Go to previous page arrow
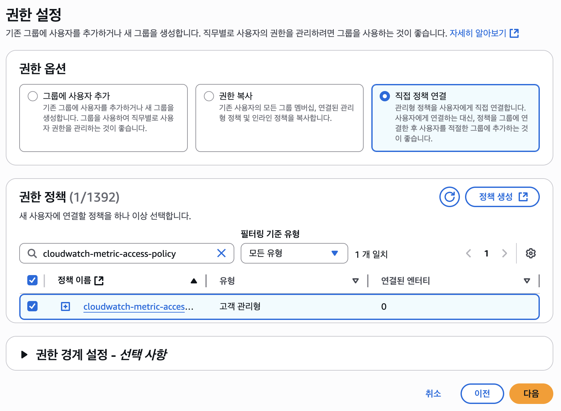 (469, 253)
